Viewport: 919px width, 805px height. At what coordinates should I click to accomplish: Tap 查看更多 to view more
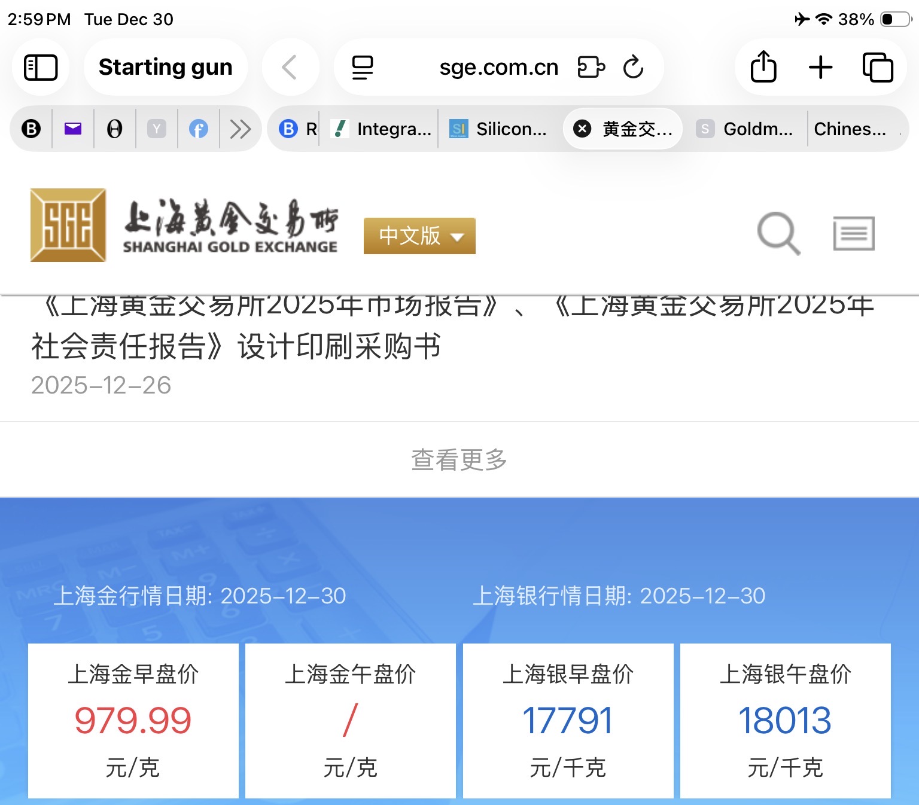[x=459, y=460]
